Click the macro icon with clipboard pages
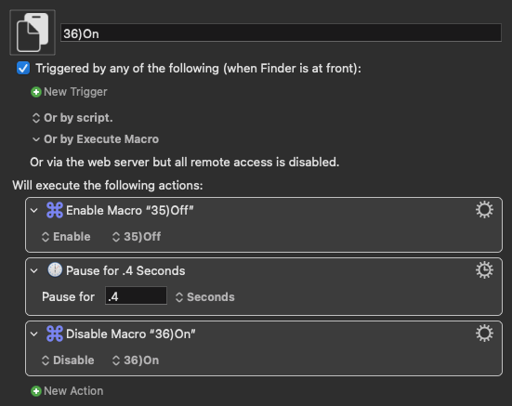The width and height of the screenshot is (512, 406). pos(33,33)
